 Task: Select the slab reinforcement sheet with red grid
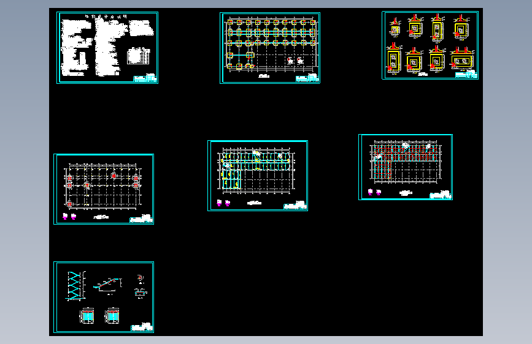tap(406, 167)
